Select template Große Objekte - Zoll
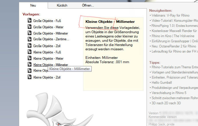This screenshot has width=198, height=126. [x=47, y=46]
